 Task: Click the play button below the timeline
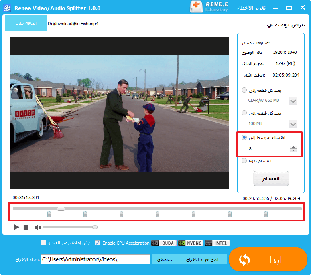point(16,227)
